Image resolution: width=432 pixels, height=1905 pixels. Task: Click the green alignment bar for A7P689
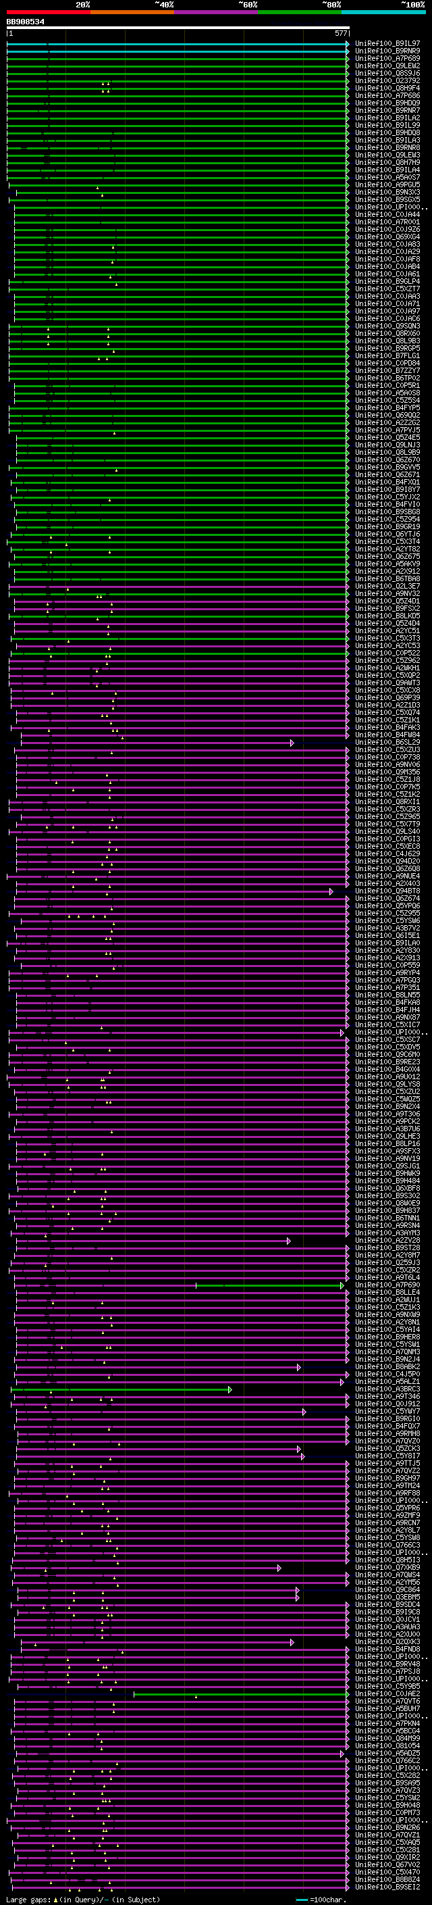178,58
